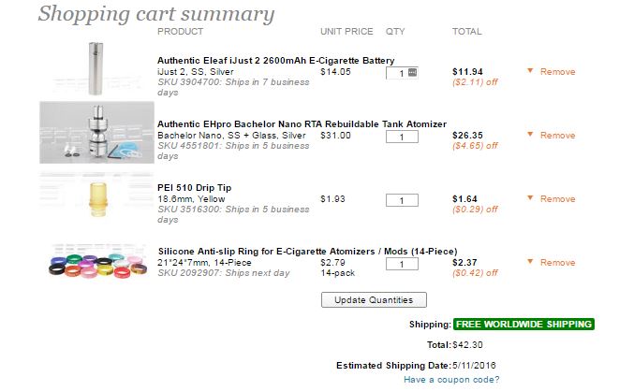
Task: Click the orange arrow beside Silicone Ring Remove
Action: click(530, 262)
